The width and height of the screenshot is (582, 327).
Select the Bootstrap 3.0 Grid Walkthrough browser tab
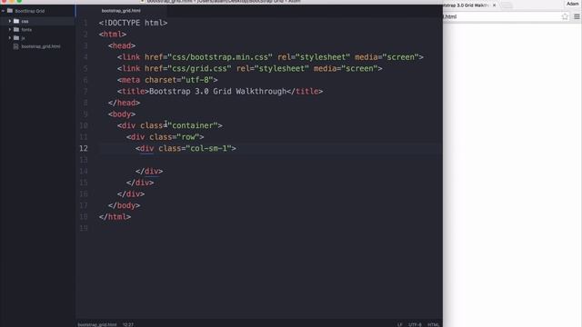coord(466,5)
